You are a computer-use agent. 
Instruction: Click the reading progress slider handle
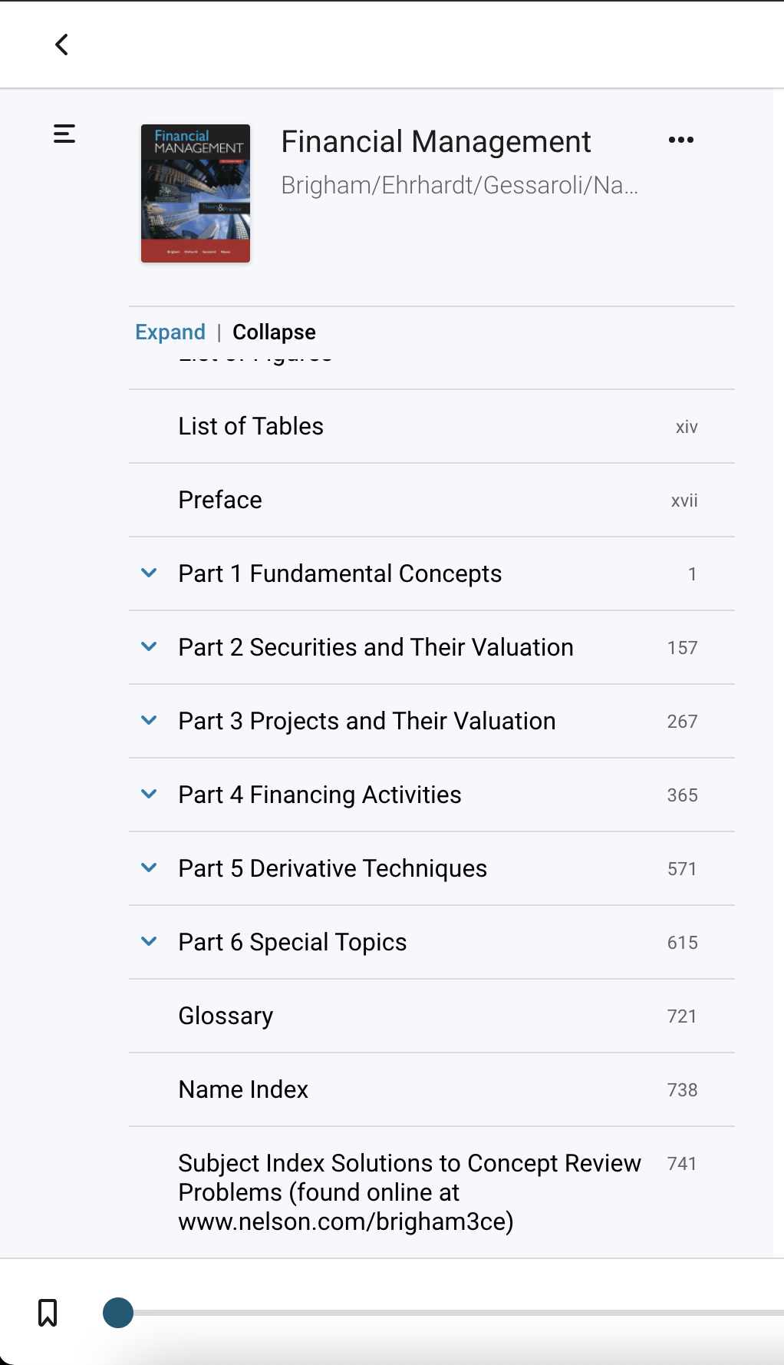(118, 1313)
